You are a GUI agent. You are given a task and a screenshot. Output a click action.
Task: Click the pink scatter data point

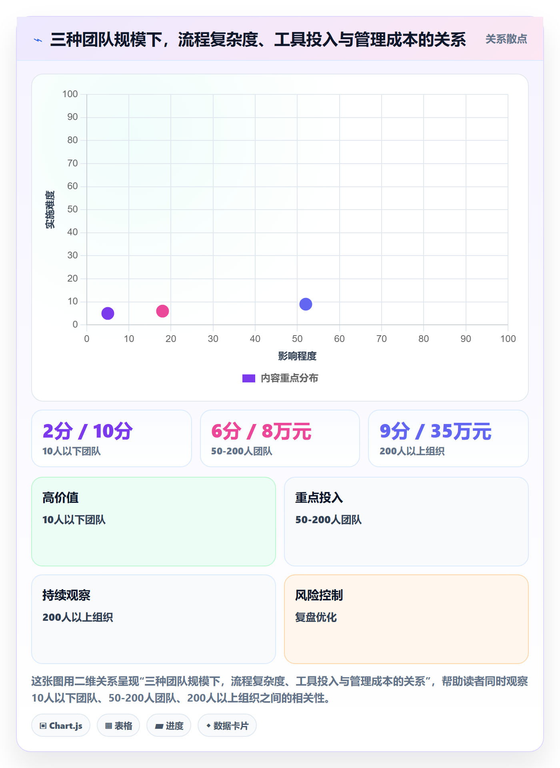click(x=162, y=311)
